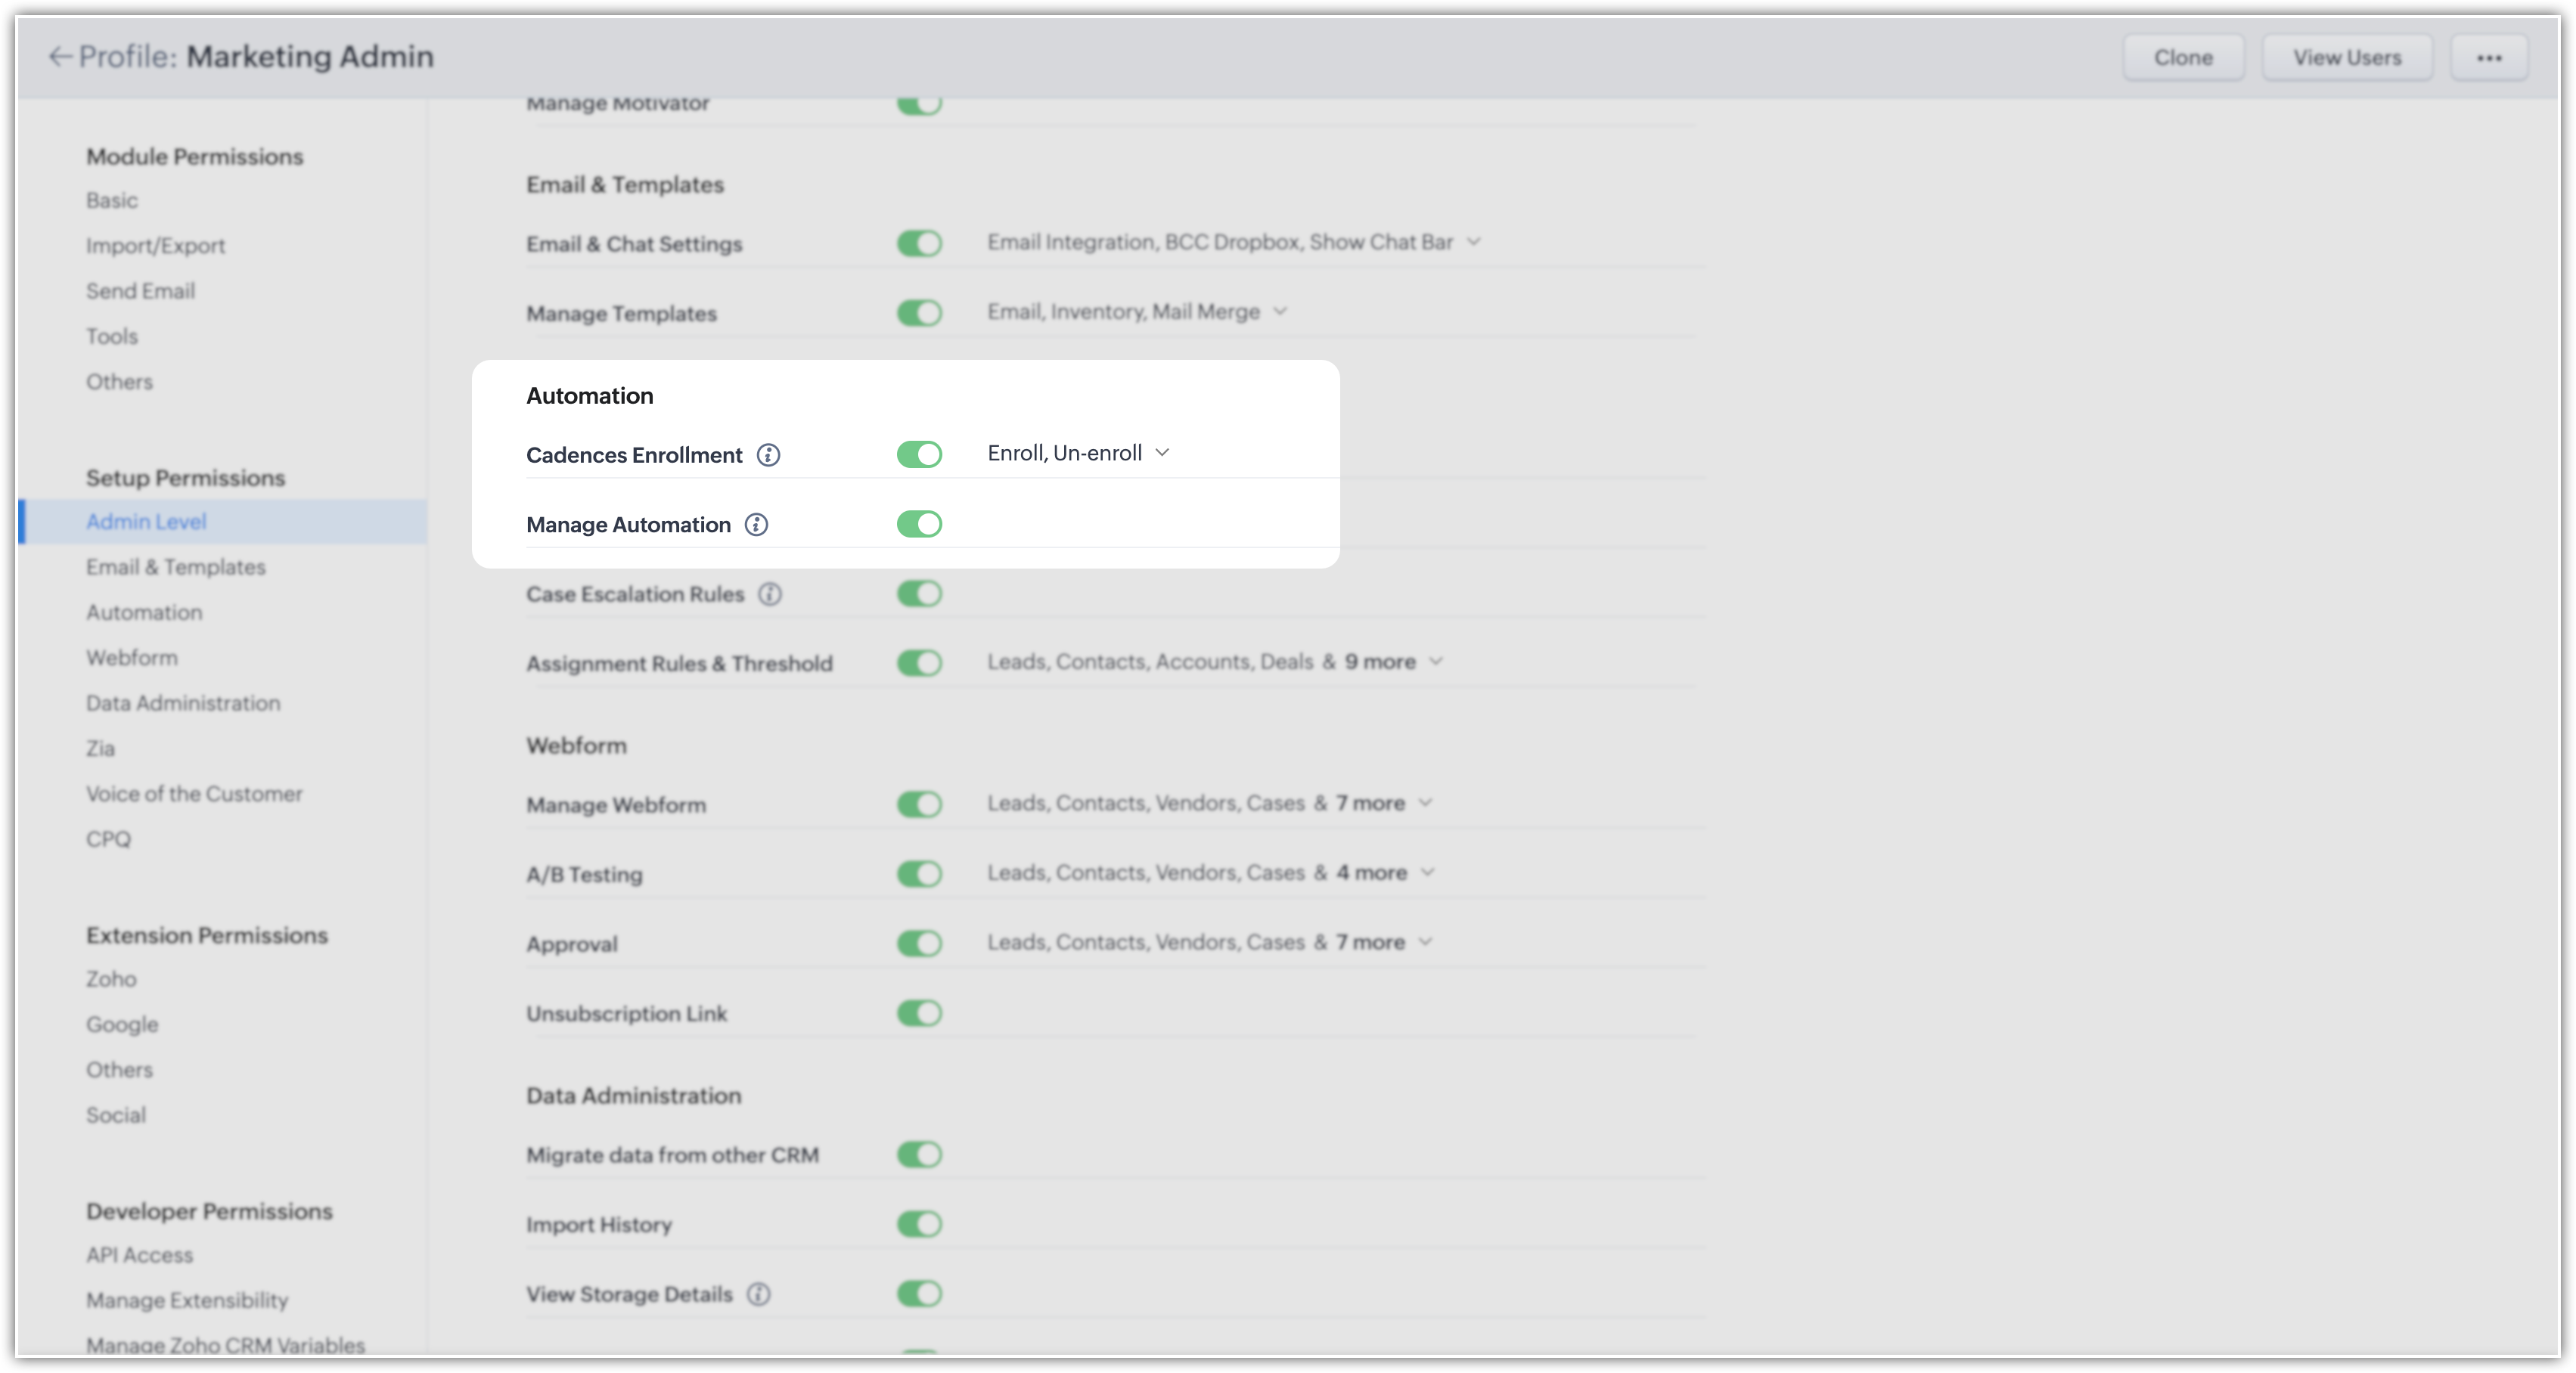The image size is (2576, 1373).
Task: Click info icon beside Manage Automation
Action: click(x=756, y=525)
